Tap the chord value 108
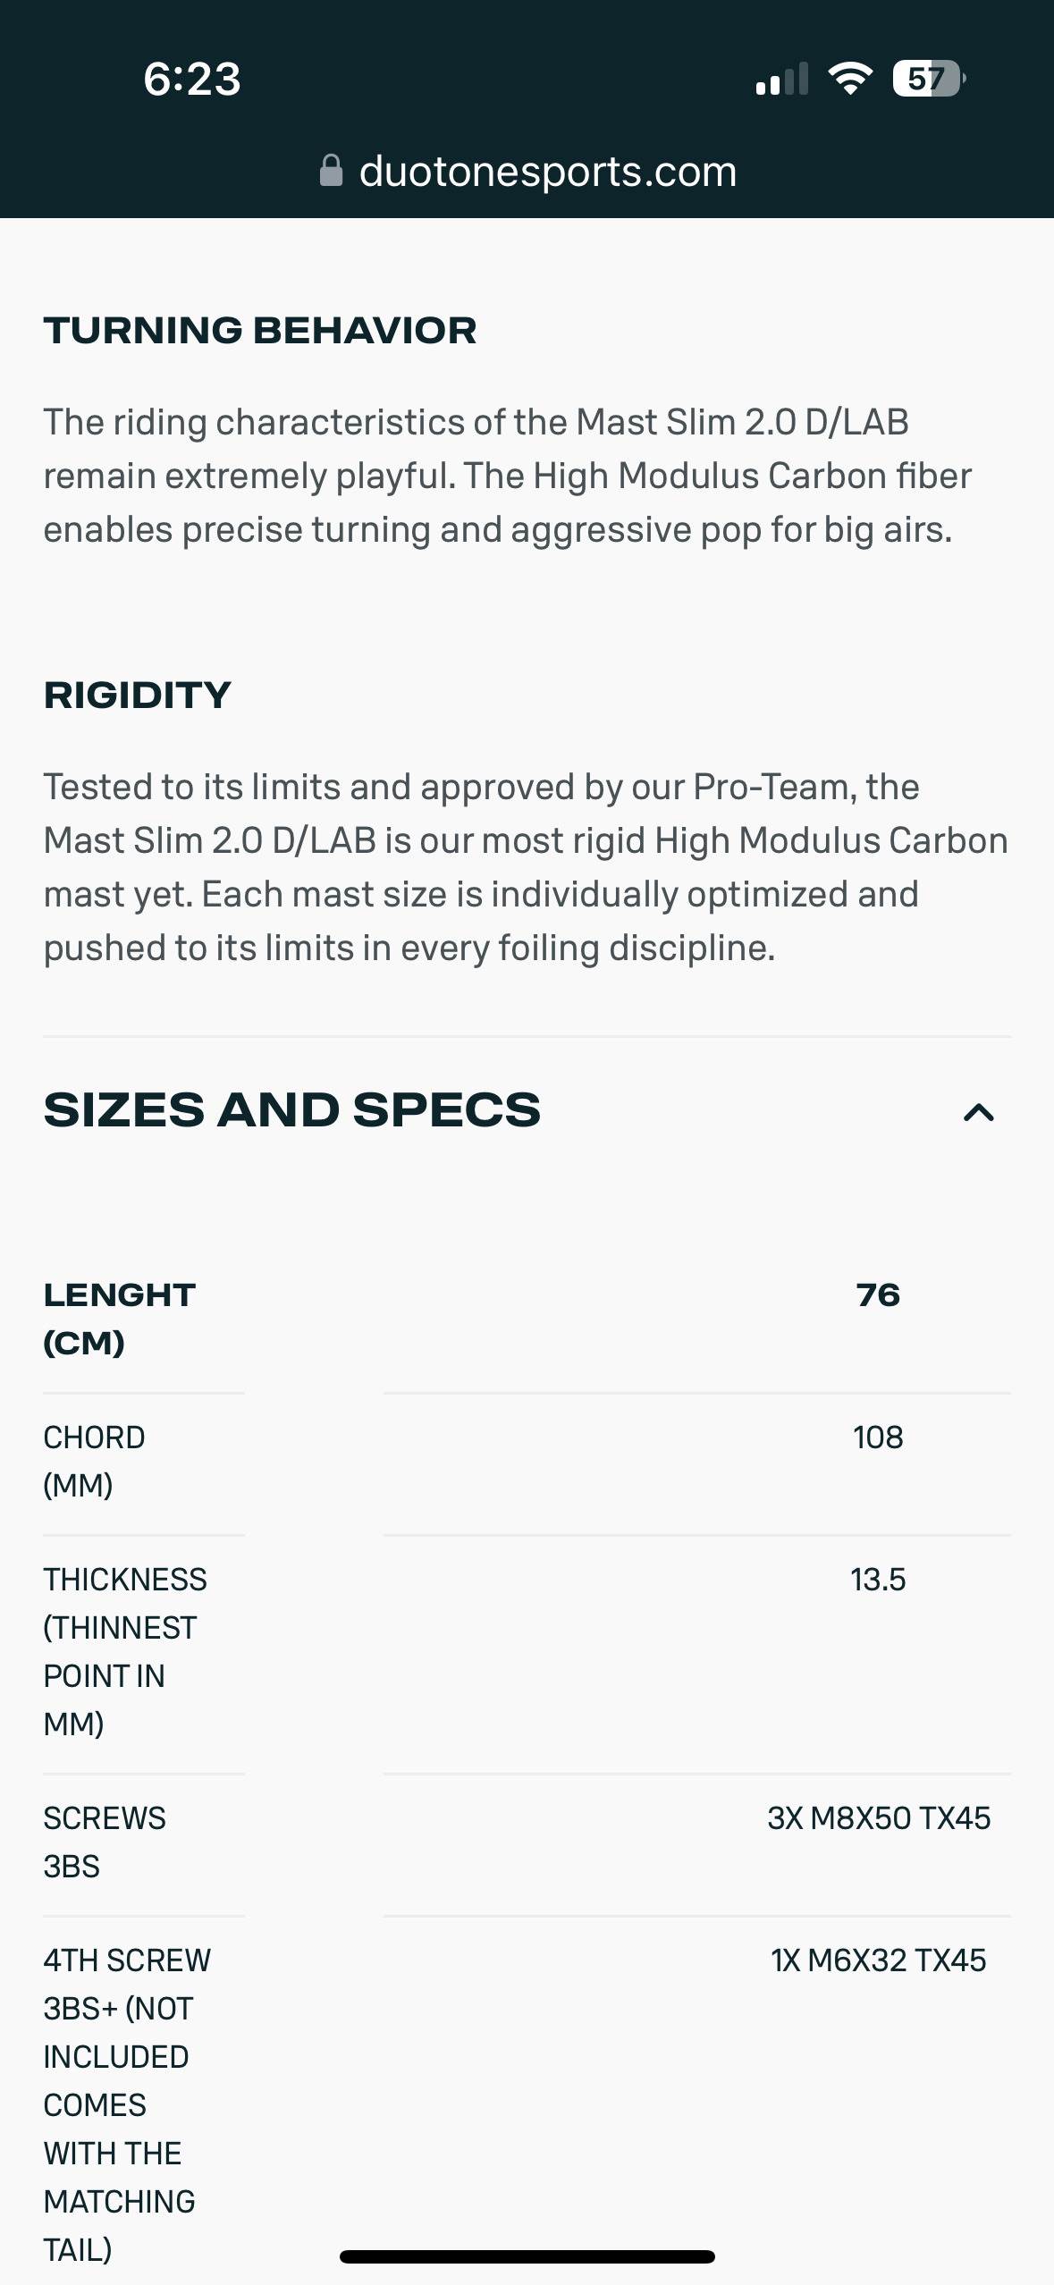This screenshot has height=2285, width=1054. tap(877, 1438)
